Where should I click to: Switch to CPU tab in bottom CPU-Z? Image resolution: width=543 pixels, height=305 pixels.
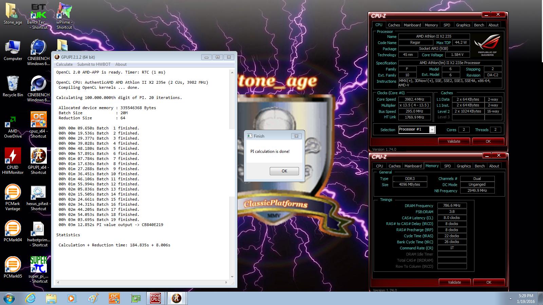tap(379, 166)
